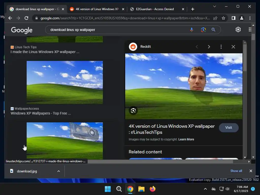
Task: Launch Firefox from taskbar
Action: pos(153,189)
